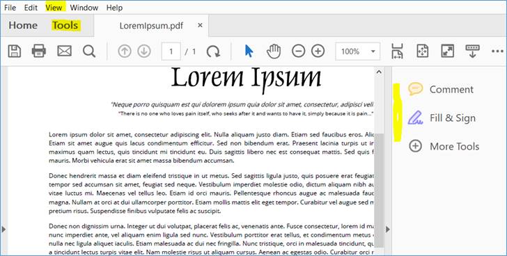Click the Fill & Sign label

click(453, 118)
